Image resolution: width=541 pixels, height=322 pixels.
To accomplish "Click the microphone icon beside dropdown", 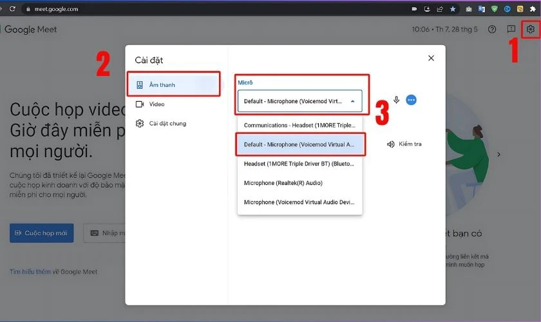I will (x=397, y=100).
